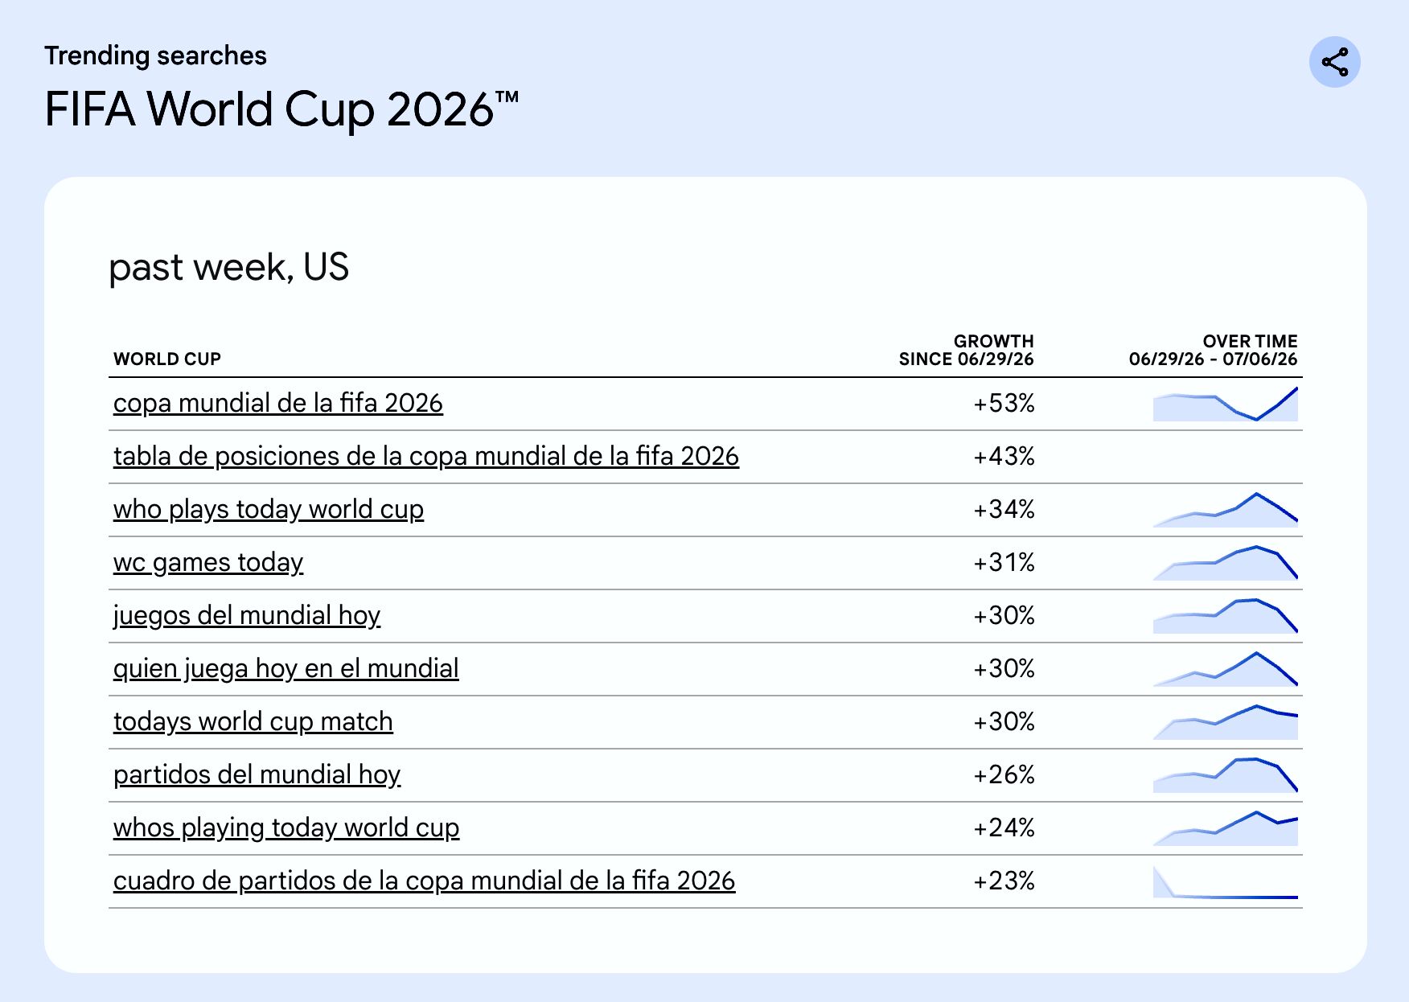Click trend sparkline for 'who plays today world cup'

pyautogui.click(x=1226, y=510)
